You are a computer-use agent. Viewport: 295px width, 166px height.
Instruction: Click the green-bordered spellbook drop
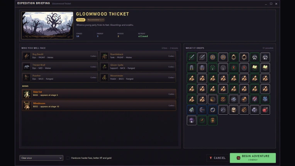[x=255, y=68]
